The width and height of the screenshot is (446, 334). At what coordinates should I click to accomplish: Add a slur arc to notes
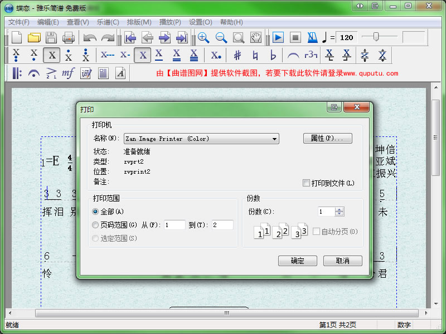point(293,55)
